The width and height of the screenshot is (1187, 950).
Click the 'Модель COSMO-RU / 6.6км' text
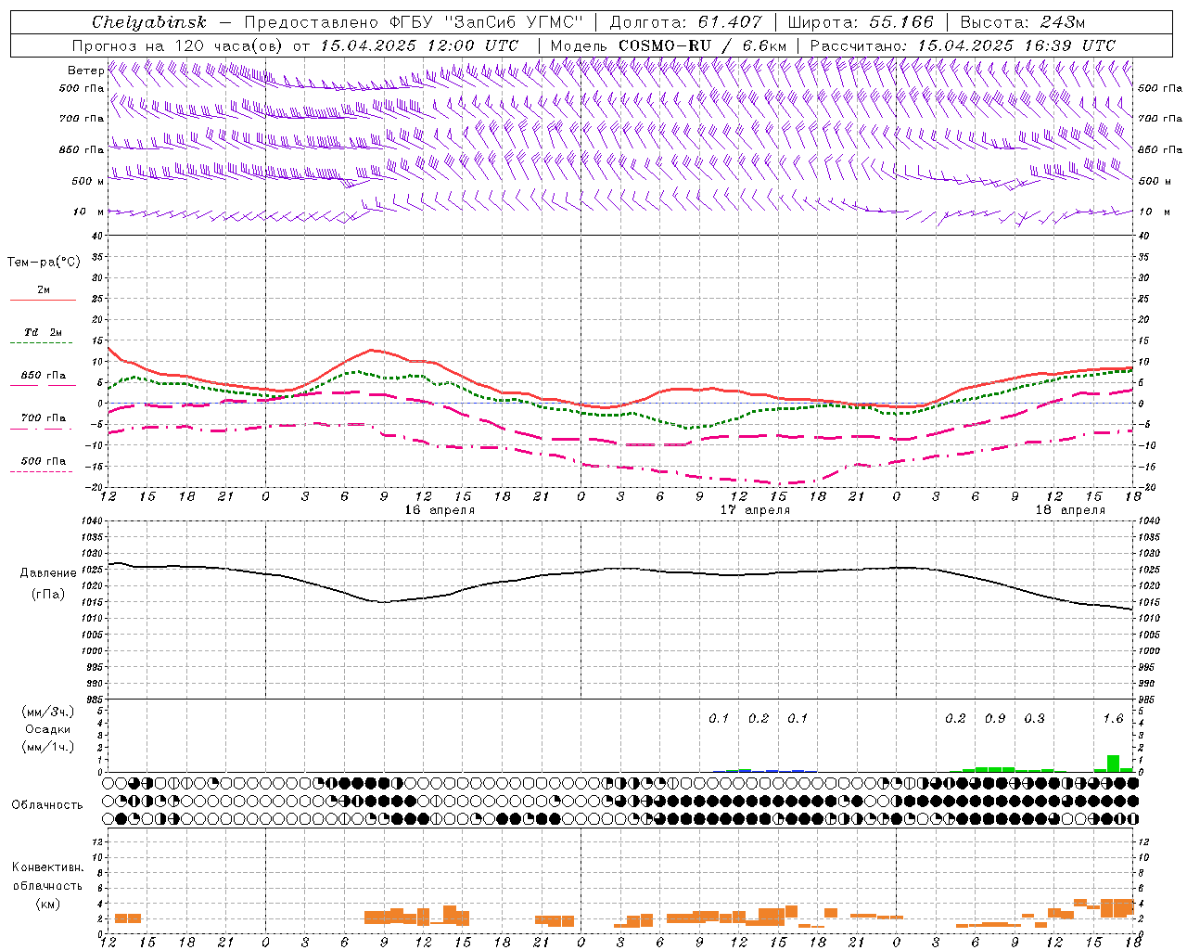click(x=668, y=45)
